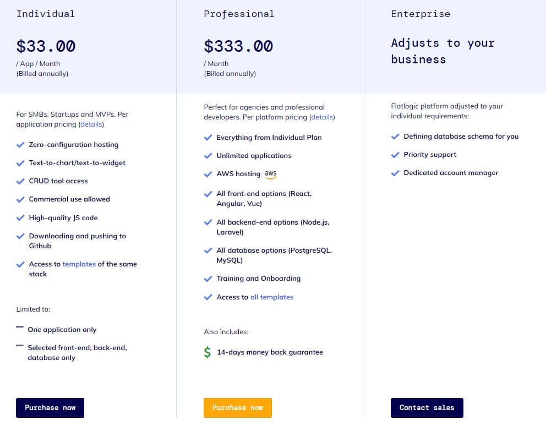Image resolution: width=546 pixels, height=425 pixels.
Task: Click the Enterprise plan heading
Action: pyautogui.click(x=421, y=13)
